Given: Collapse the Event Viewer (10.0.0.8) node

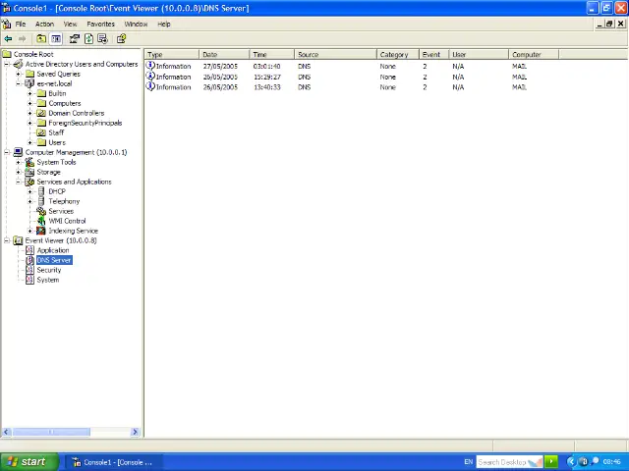Looking at the screenshot, I should (7, 240).
